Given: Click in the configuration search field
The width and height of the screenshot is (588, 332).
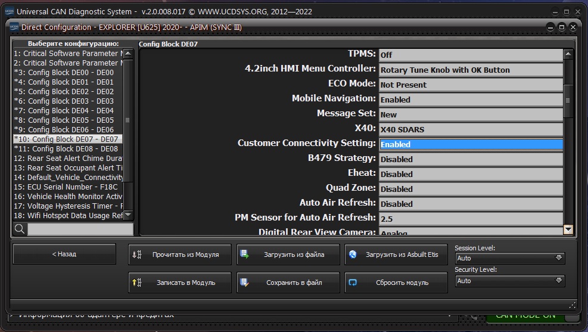Looking at the screenshot, I should (x=80, y=229).
